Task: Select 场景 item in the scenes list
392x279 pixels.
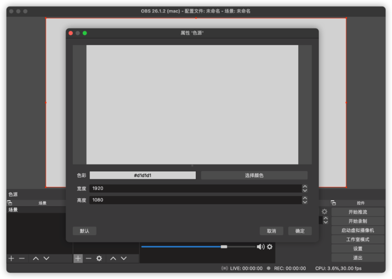Action: click(36, 210)
